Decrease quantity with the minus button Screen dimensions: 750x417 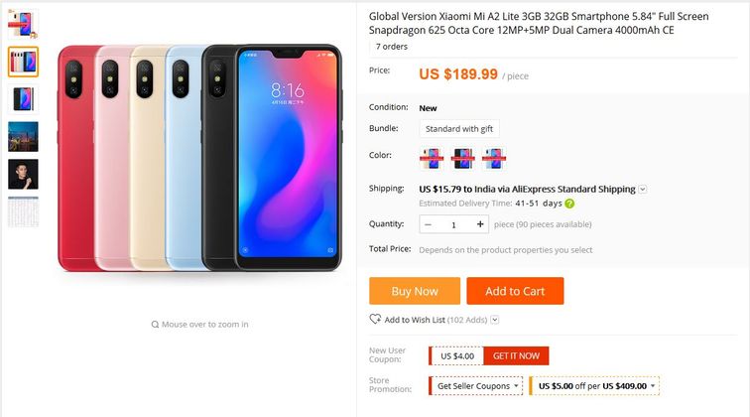[429, 224]
